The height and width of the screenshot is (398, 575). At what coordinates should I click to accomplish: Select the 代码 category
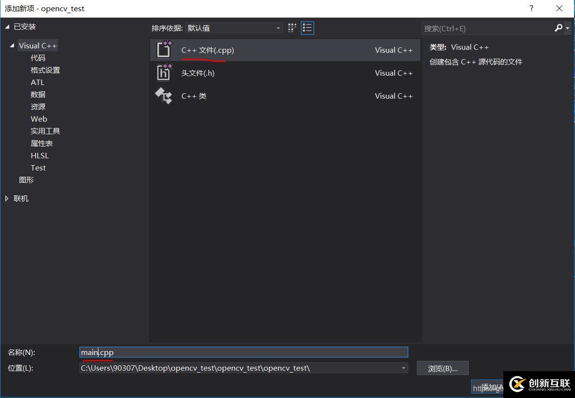coord(38,58)
